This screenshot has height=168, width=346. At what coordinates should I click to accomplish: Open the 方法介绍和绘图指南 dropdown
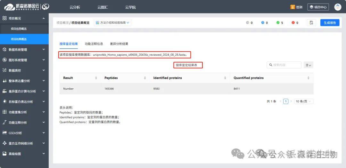113,23
